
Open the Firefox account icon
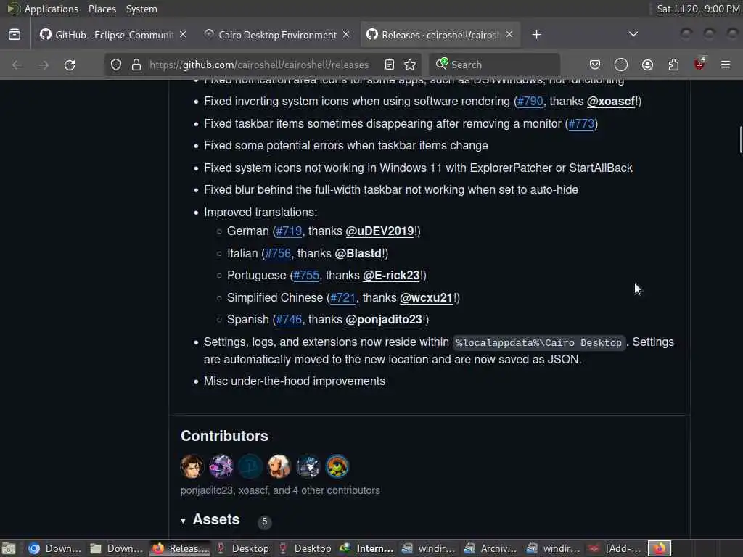pyautogui.click(x=647, y=65)
